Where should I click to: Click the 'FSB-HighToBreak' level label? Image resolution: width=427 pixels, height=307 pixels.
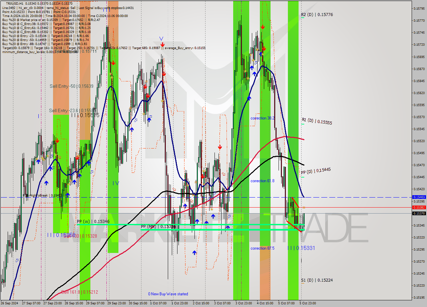point(42,196)
